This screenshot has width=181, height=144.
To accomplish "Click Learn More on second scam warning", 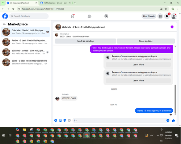I will click(x=138, y=81).
